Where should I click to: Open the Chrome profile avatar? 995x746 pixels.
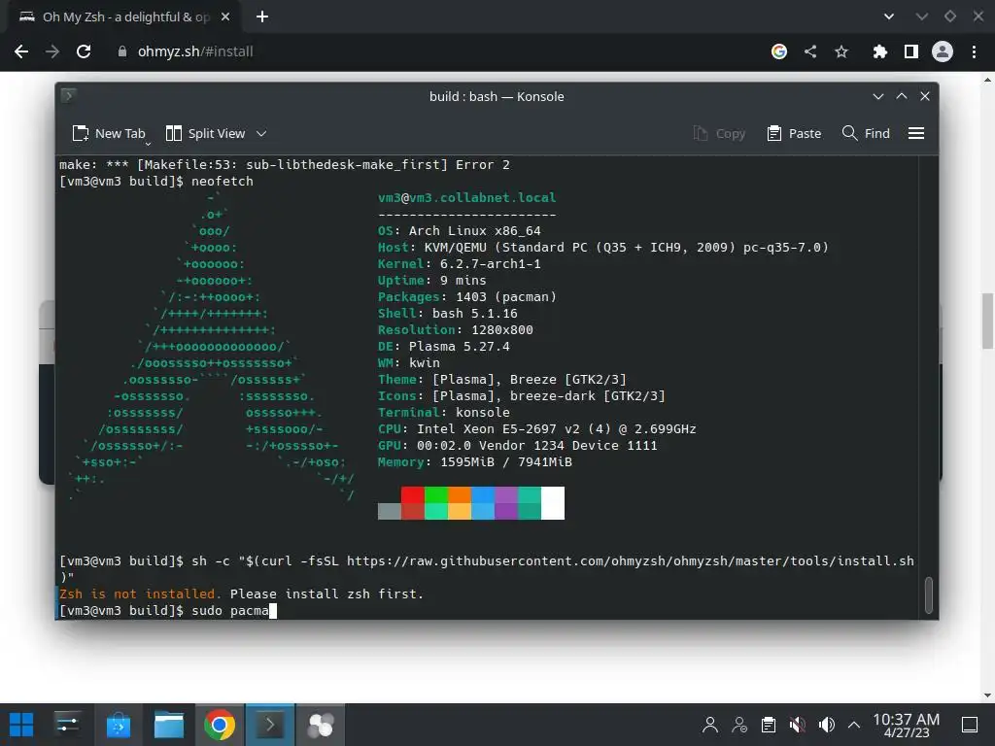coord(943,51)
